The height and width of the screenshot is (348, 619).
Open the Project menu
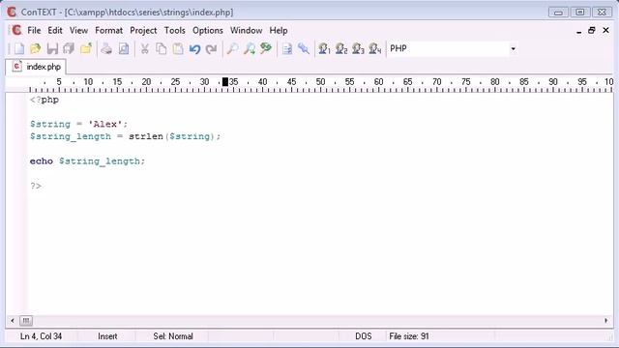coord(143,30)
